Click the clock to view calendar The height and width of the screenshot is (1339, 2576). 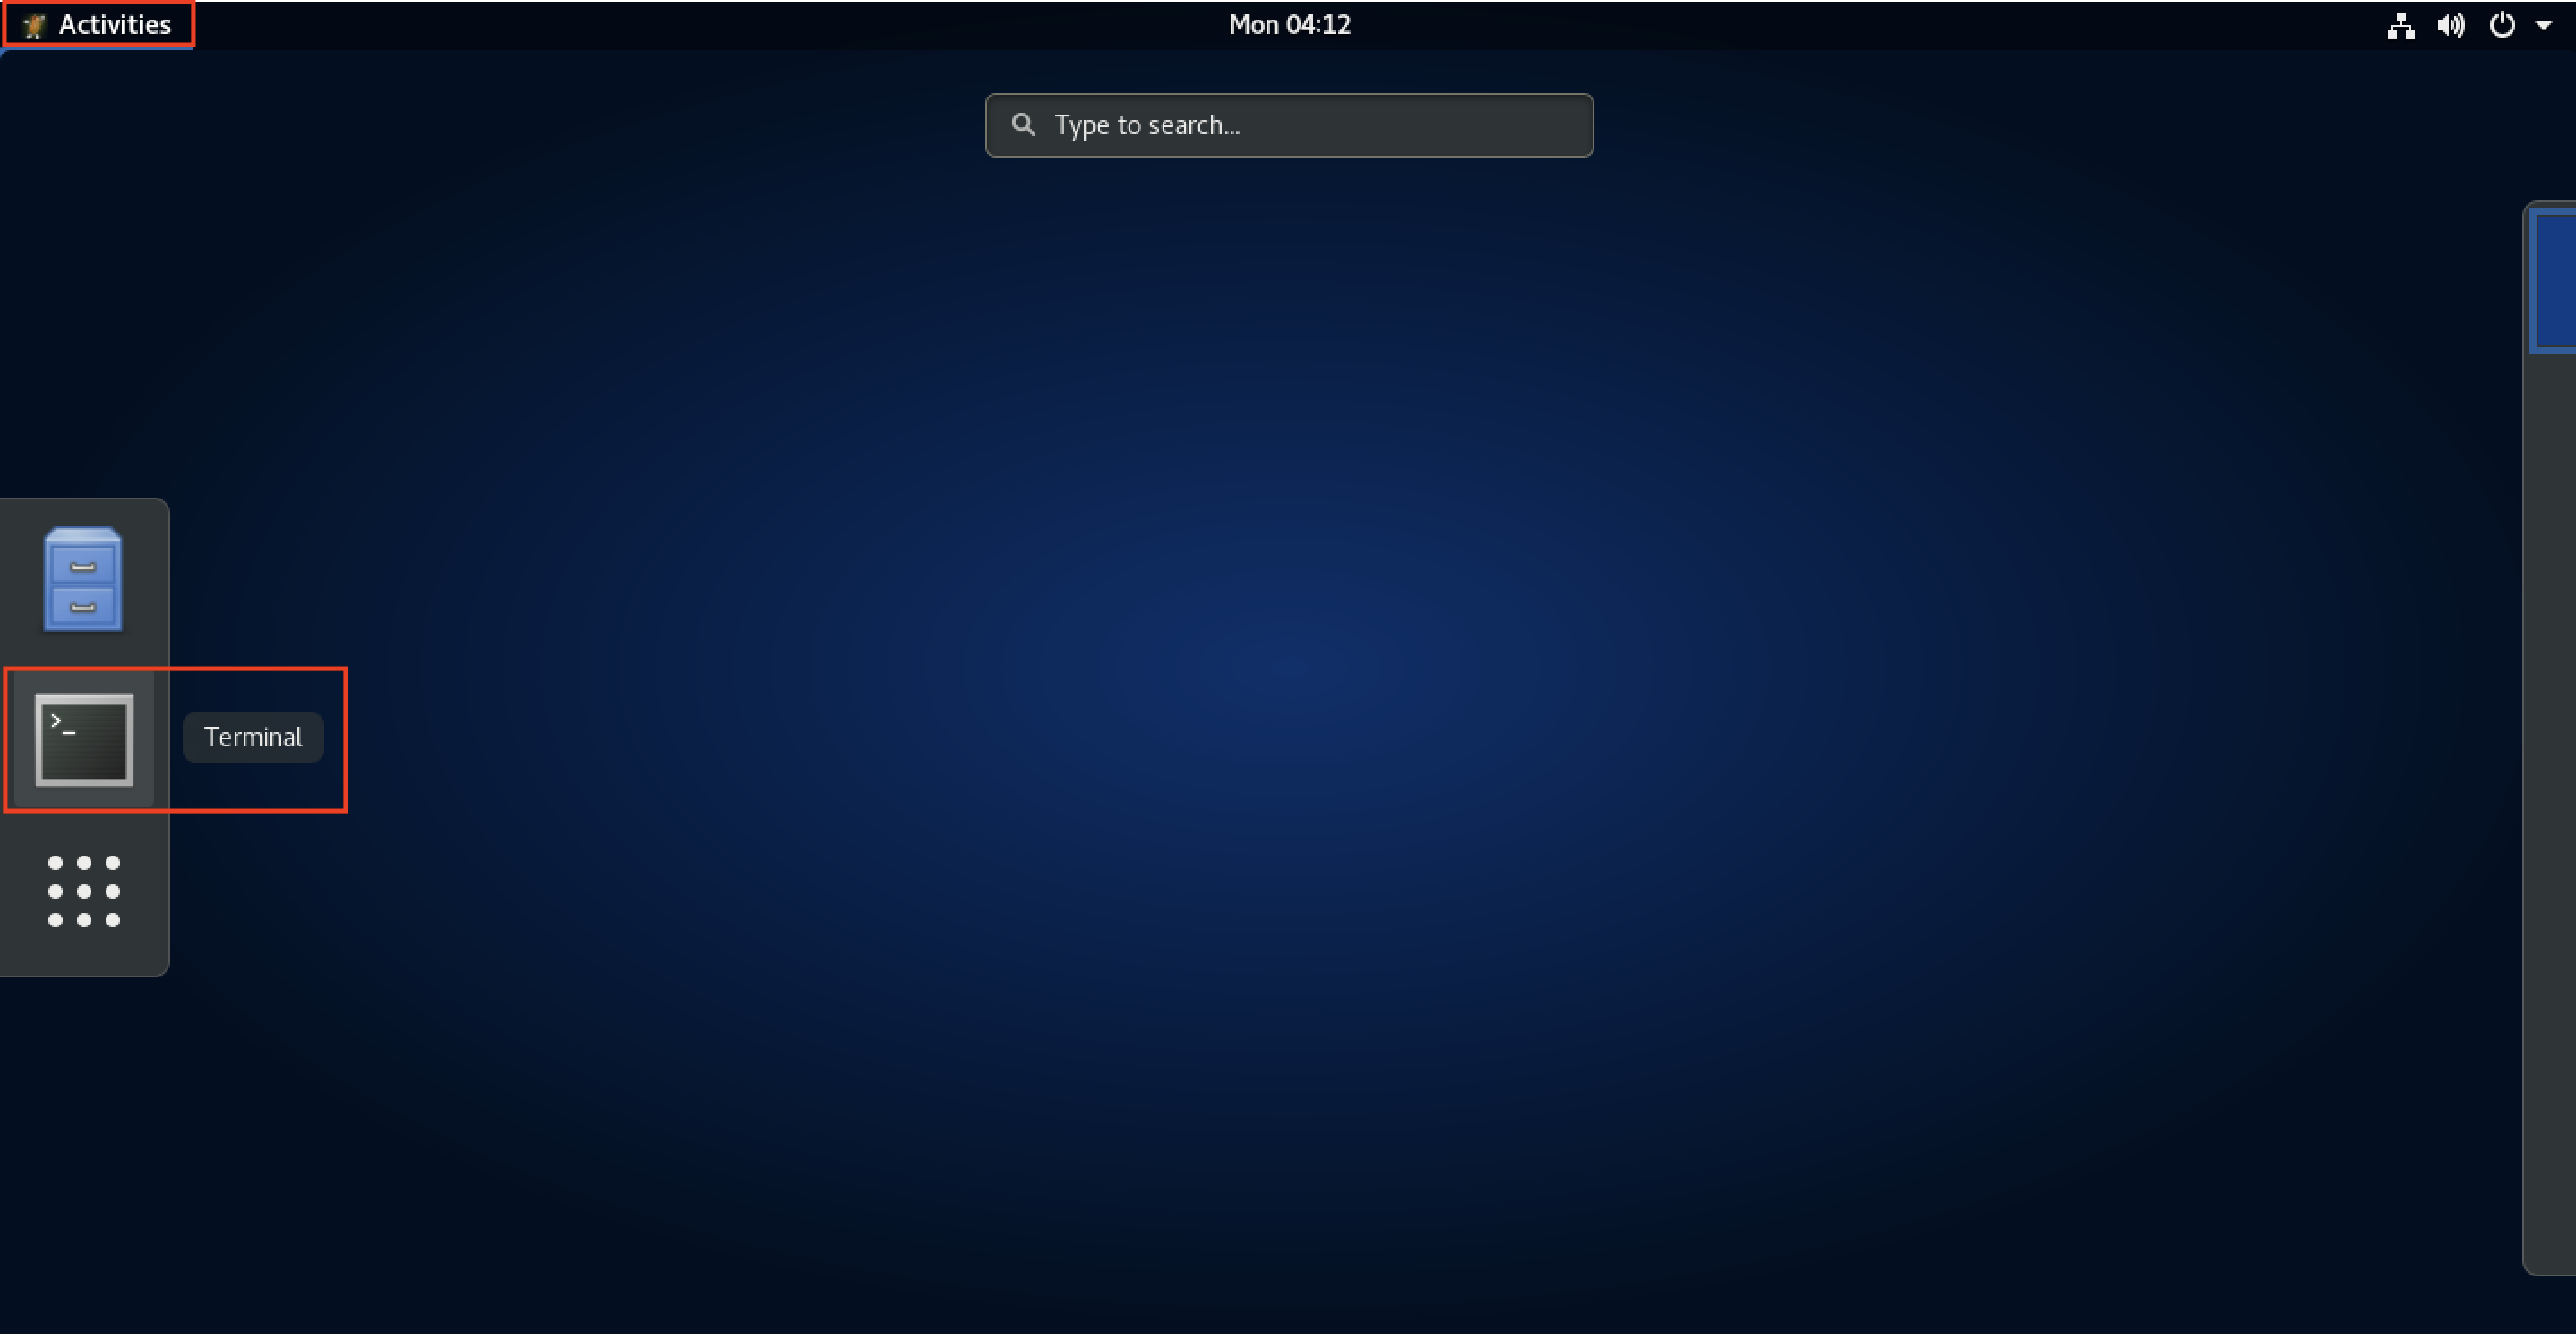[x=1288, y=24]
